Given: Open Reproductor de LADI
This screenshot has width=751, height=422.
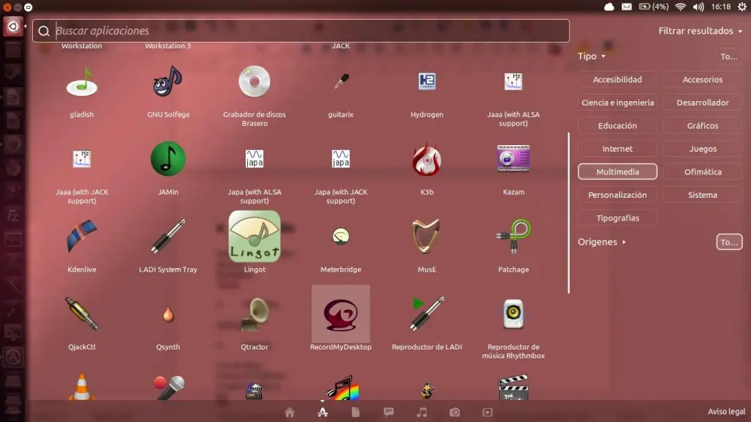Looking at the screenshot, I should 427,314.
